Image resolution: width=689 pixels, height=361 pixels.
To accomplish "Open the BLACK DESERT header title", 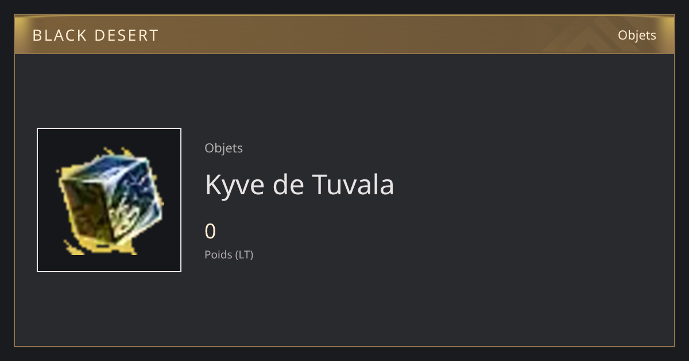I will point(95,36).
